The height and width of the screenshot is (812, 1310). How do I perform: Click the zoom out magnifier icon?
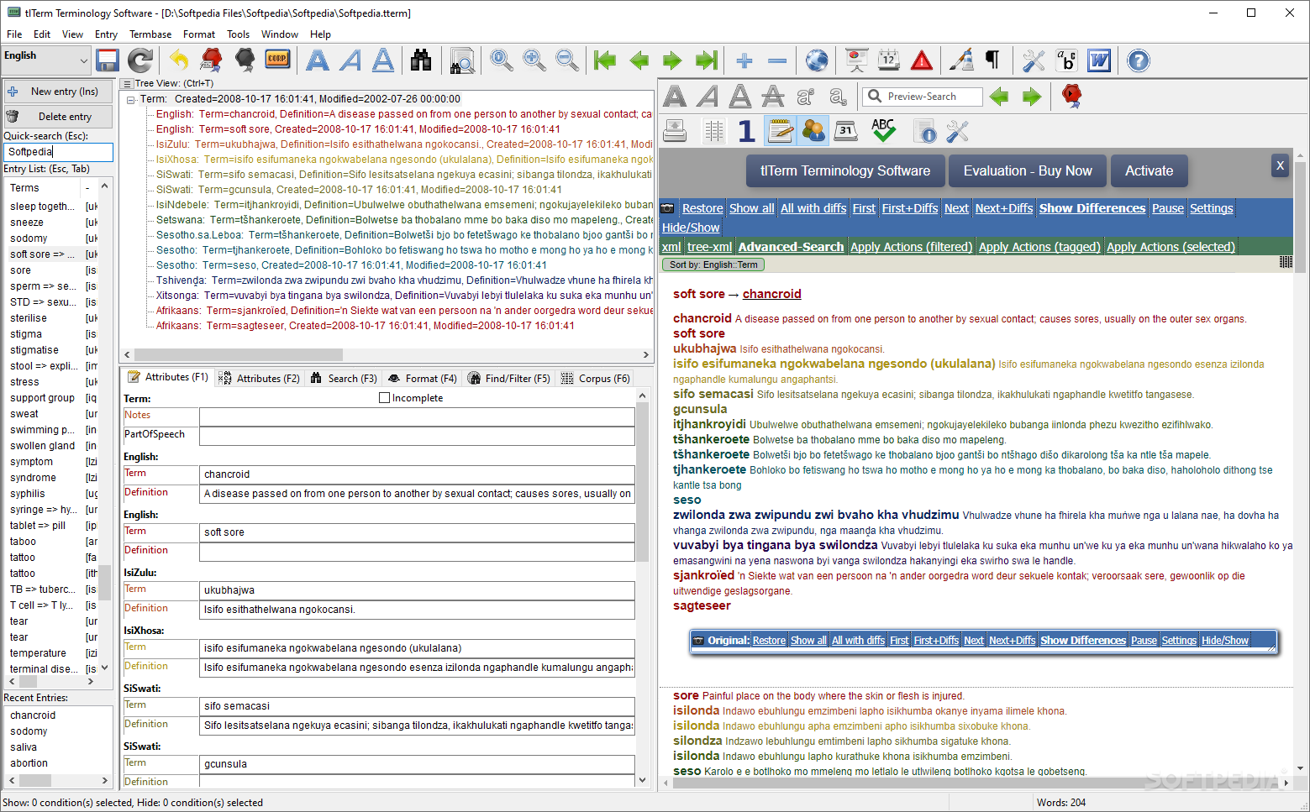[x=568, y=60]
